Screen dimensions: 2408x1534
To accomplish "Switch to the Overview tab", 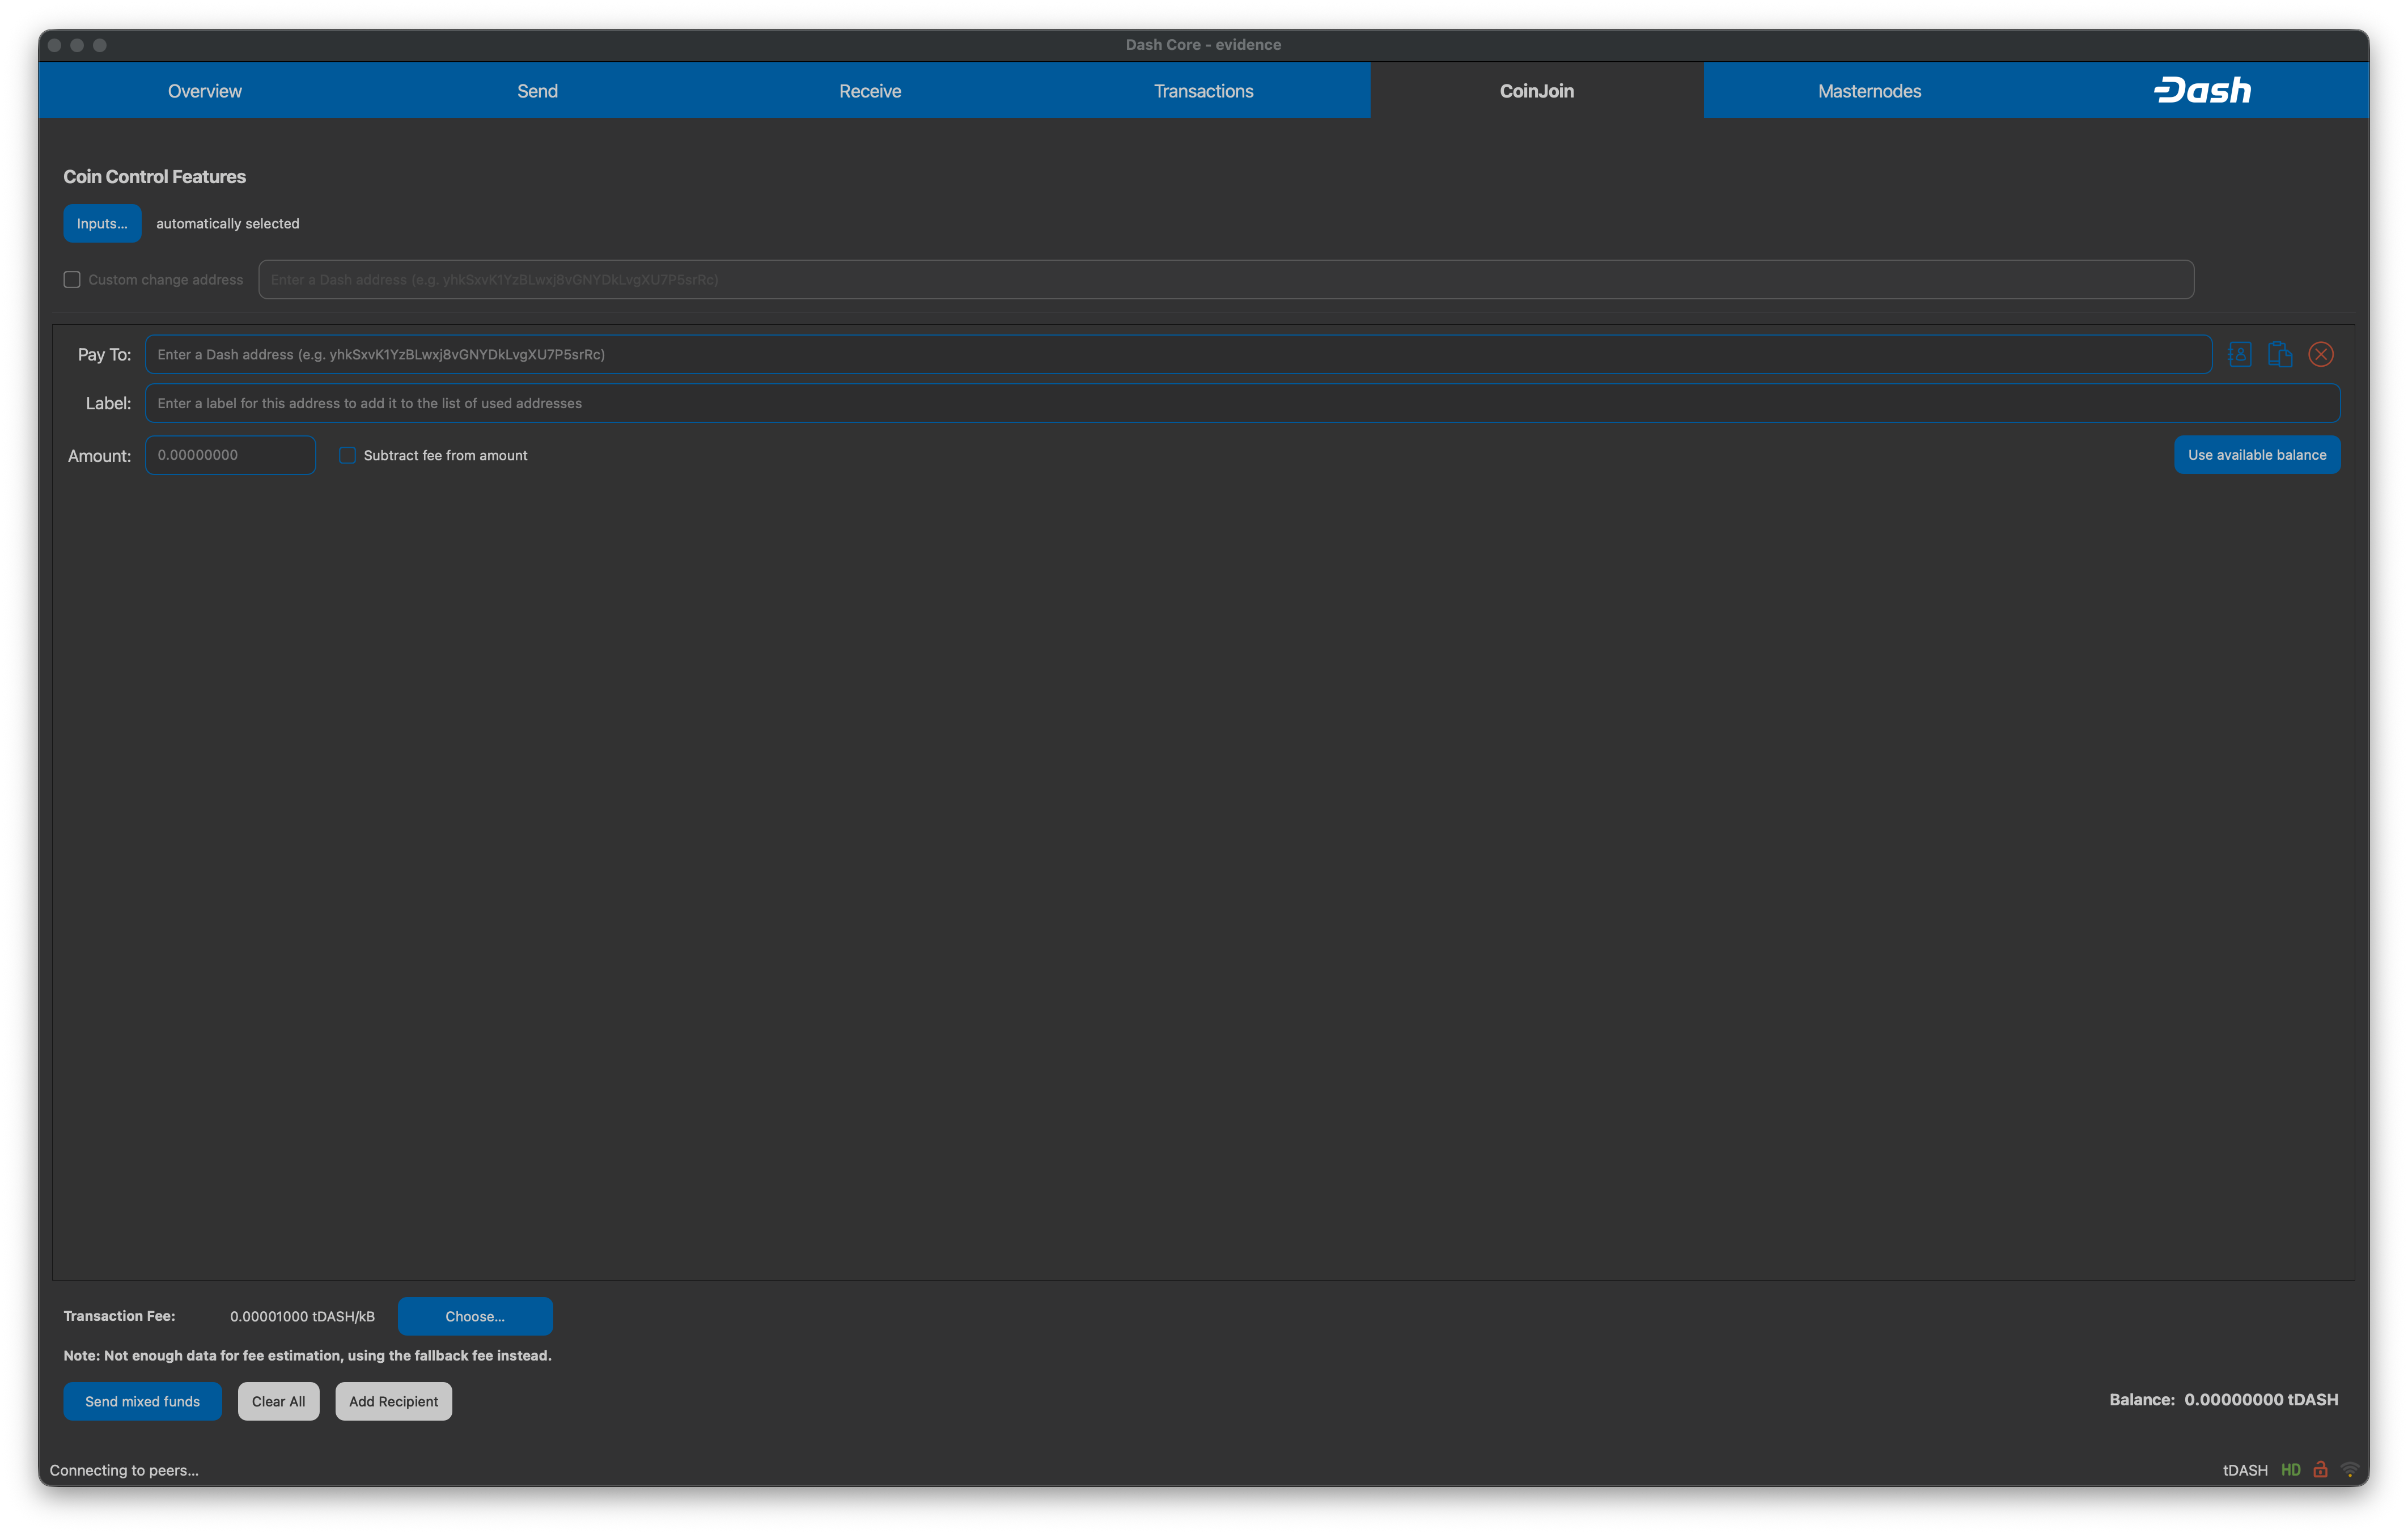I will point(204,90).
